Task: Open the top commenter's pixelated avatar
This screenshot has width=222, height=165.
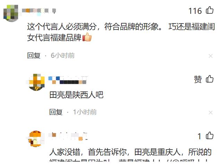Action: click(11, 13)
